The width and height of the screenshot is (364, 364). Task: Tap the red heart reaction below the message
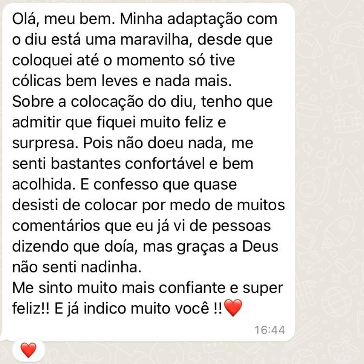[x=28, y=350]
